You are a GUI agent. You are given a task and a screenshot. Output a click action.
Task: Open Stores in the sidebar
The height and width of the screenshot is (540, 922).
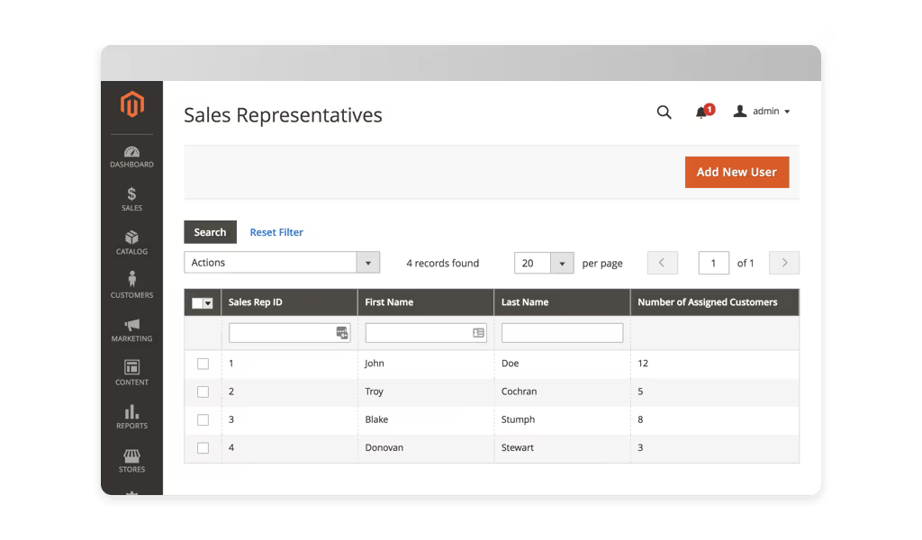click(x=131, y=460)
